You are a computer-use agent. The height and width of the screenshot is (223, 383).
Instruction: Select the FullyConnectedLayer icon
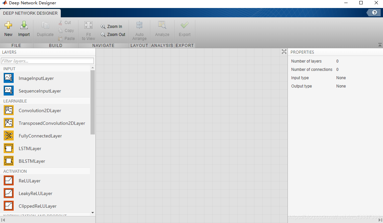pos(9,135)
